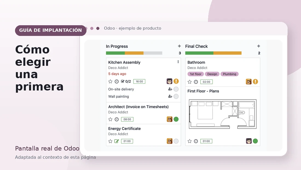This screenshot has width=301, height=170.
Task: Filter by green segment of In Progress bar
Action: pos(115,53)
